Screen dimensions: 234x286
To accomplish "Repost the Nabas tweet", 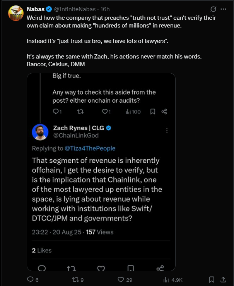I will [x=75, y=279].
